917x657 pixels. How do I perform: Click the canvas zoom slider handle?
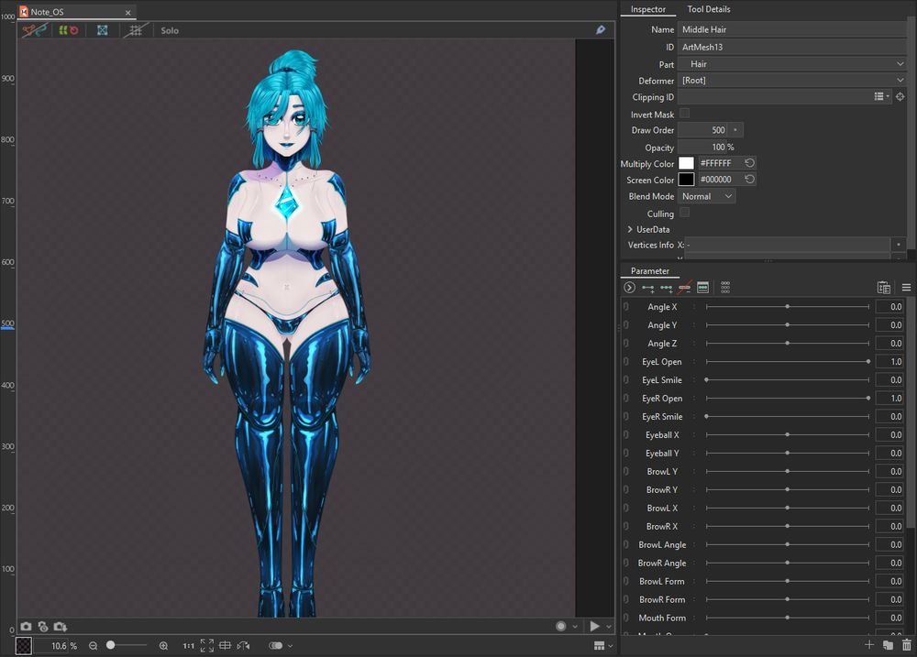(x=111, y=645)
